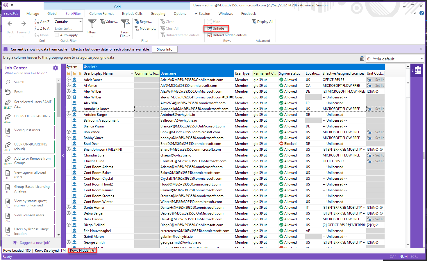Open the Contains quick filter dropdown
This screenshot has width=427, height=261.
tap(80, 22)
